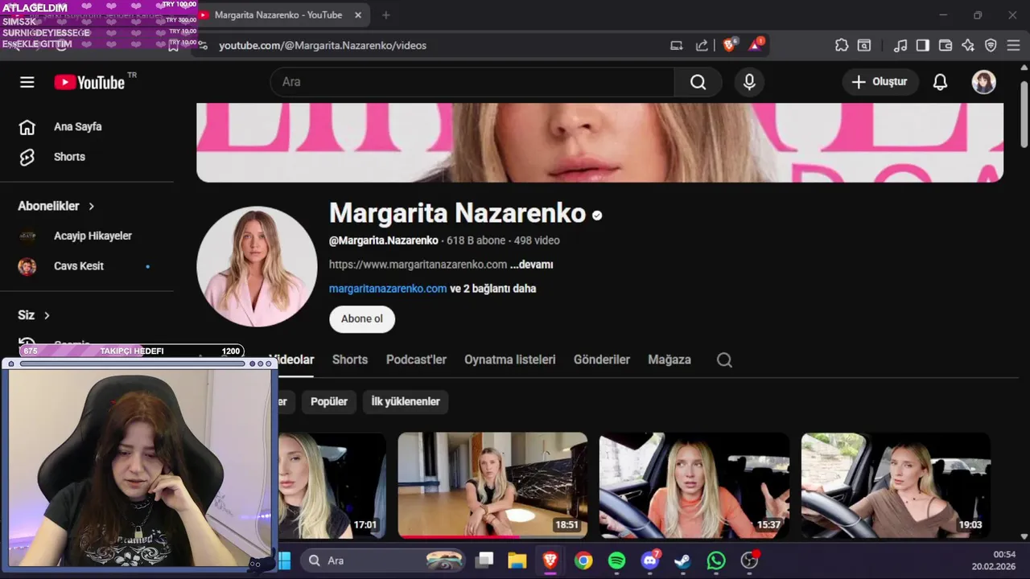
Task: Open new browser tab plus button
Action: 386,15
